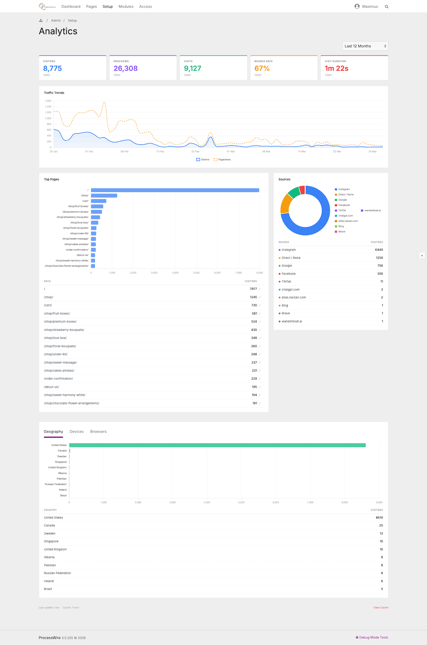Image resolution: width=427 pixels, height=645 pixels.
Task: Click the pencil icon for /about-us/ row
Action: point(260,387)
